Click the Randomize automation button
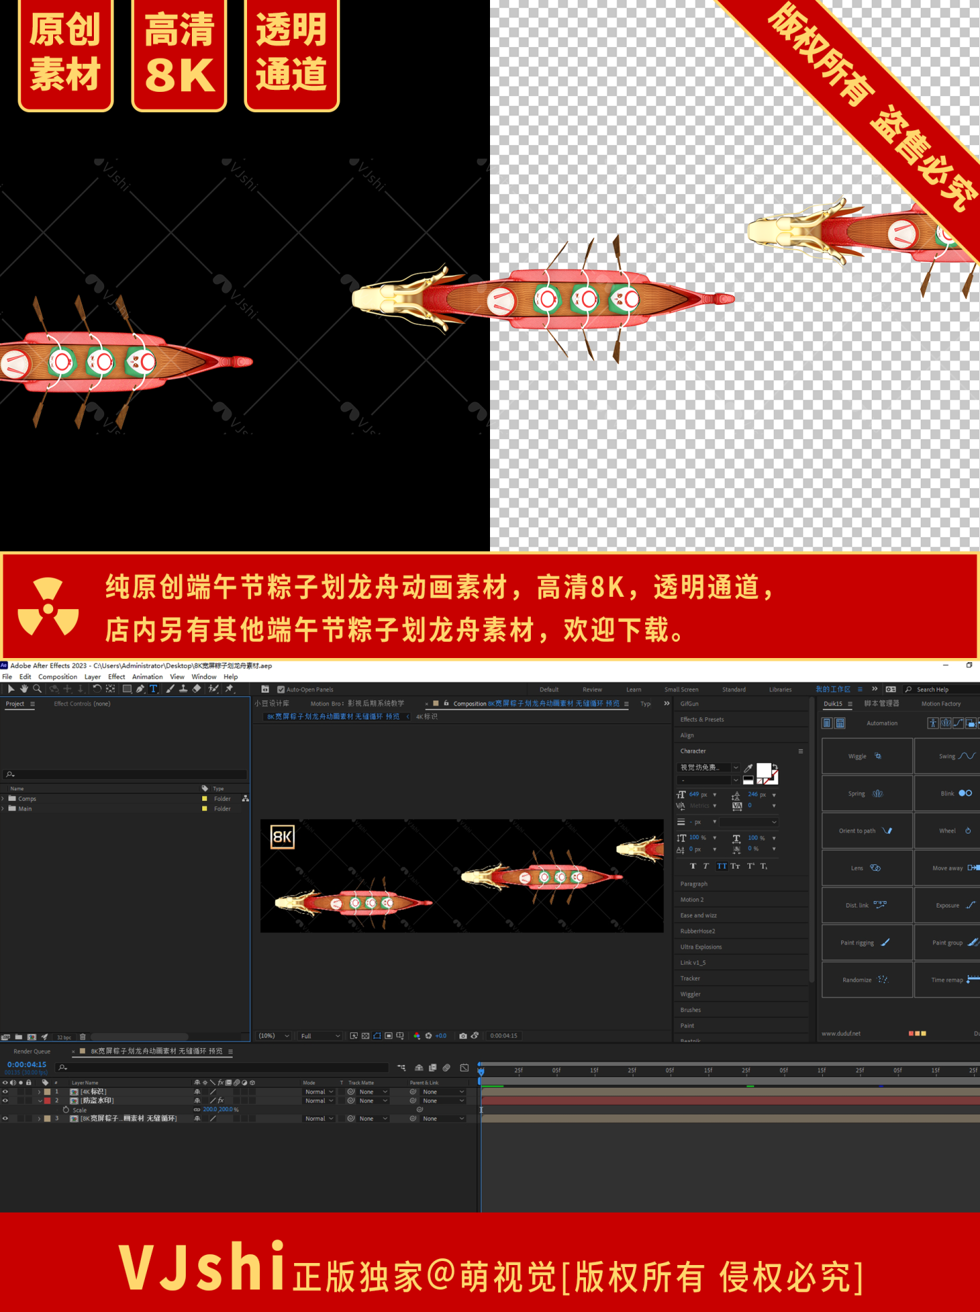The image size is (980, 1312). coord(867,980)
